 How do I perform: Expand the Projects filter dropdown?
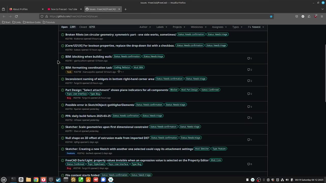point(179,27)
